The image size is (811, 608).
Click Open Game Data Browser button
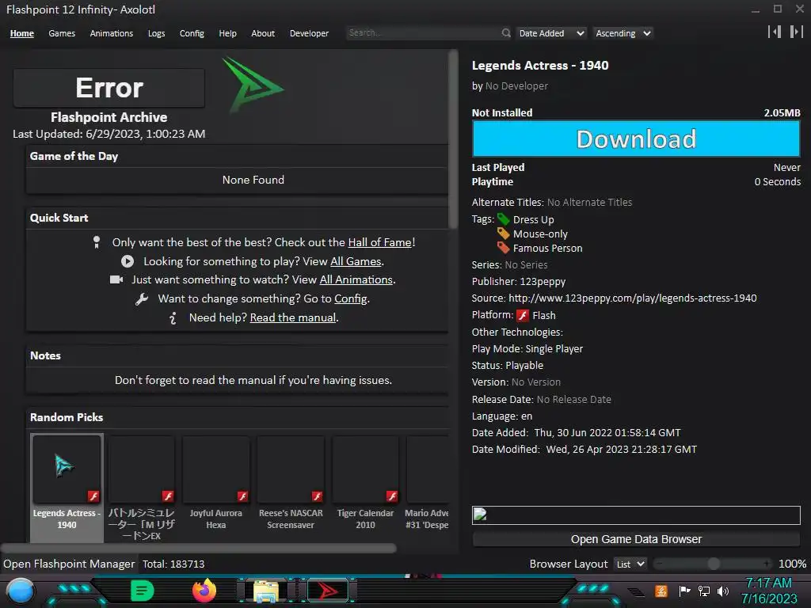tap(636, 539)
